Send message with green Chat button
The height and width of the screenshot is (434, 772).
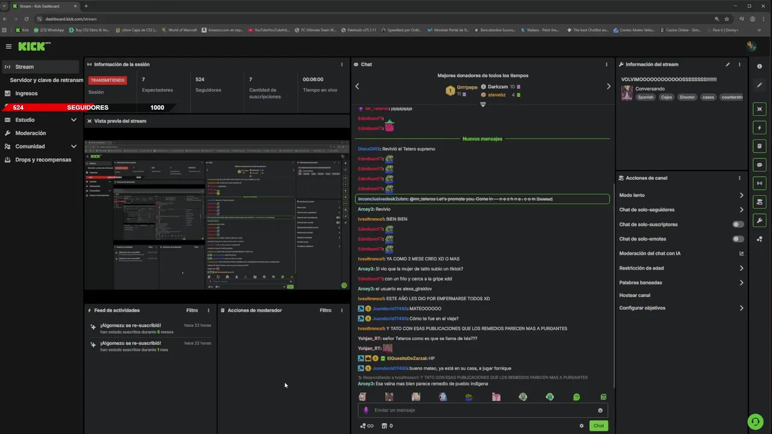coord(598,426)
